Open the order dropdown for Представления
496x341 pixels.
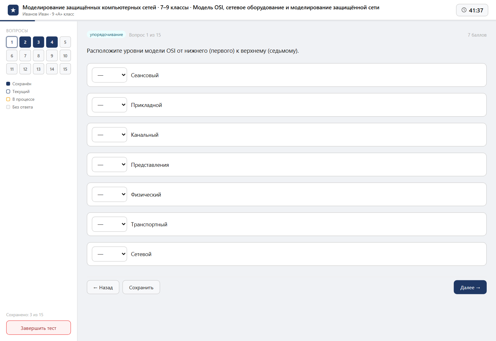pyautogui.click(x=109, y=165)
